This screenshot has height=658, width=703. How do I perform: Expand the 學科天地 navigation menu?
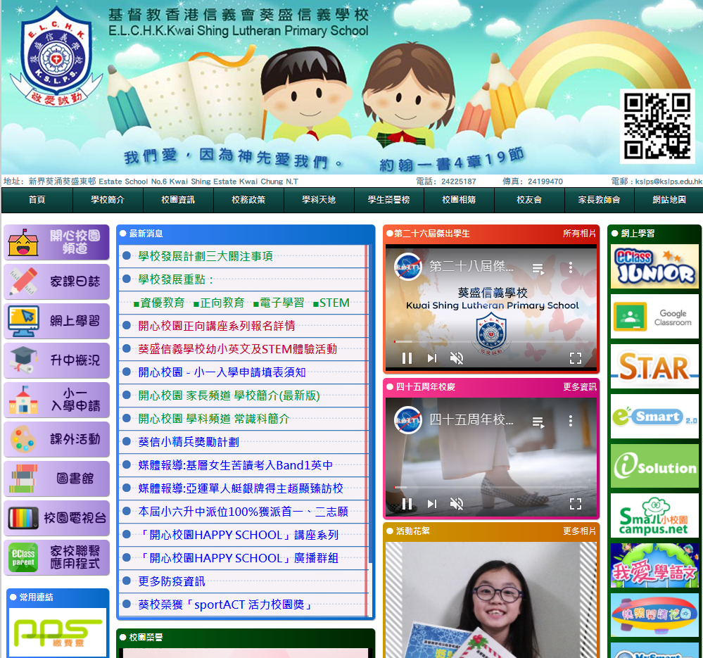(x=319, y=200)
